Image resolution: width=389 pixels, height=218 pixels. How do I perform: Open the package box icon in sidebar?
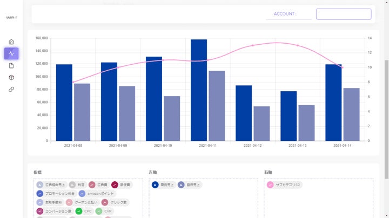click(x=11, y=78)
